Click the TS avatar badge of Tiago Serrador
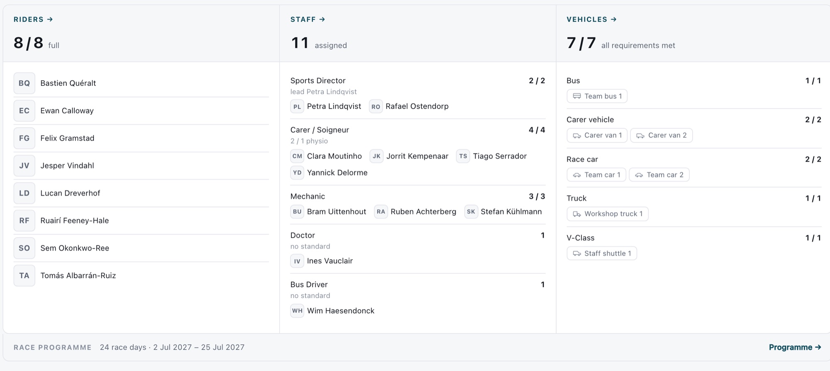Viewport: 830px width, 371px height. [463, 156]
